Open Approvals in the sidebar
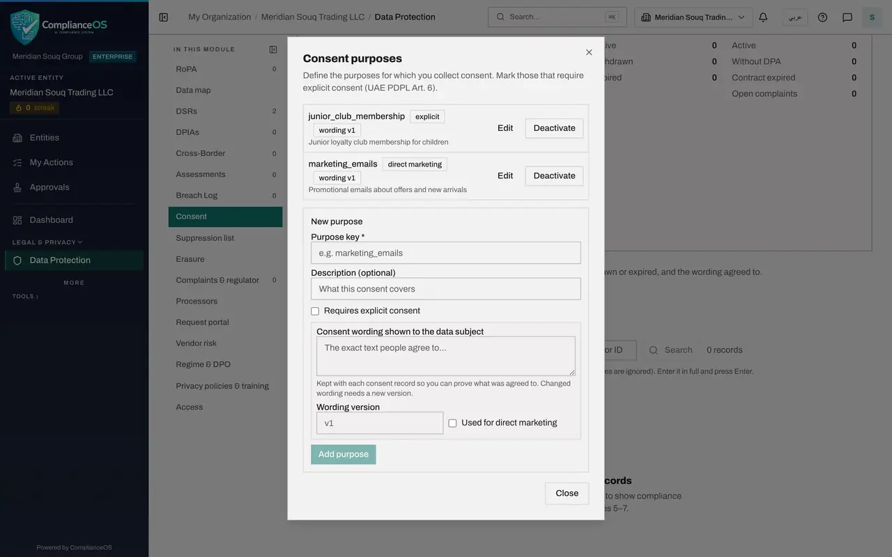The image size is (892, 557). click(x=74, y=187)
